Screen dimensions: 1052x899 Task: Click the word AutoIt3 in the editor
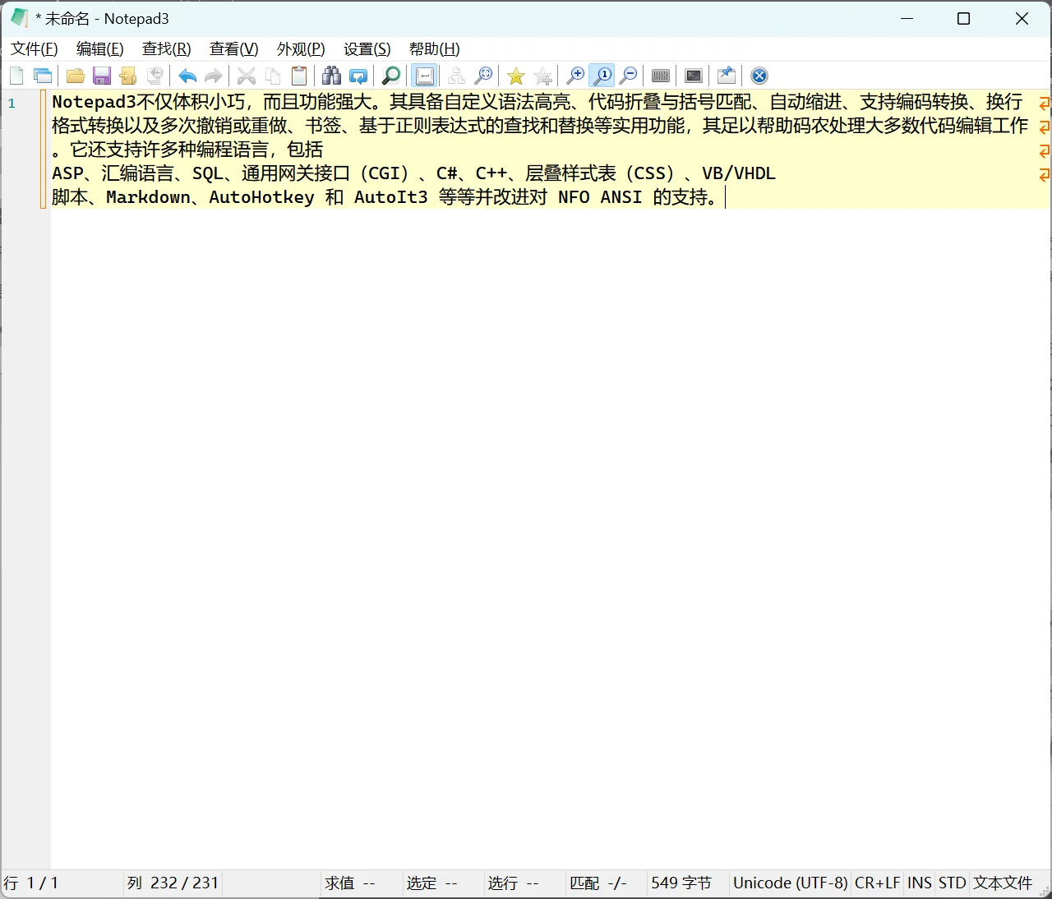391,197
